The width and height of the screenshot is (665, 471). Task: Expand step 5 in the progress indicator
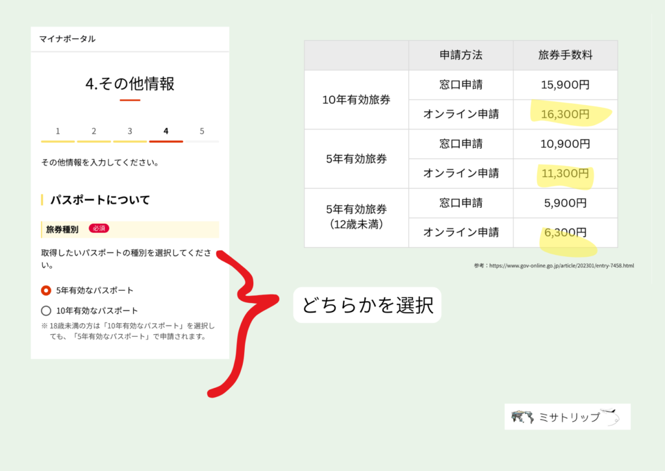[x=203, y=130]
